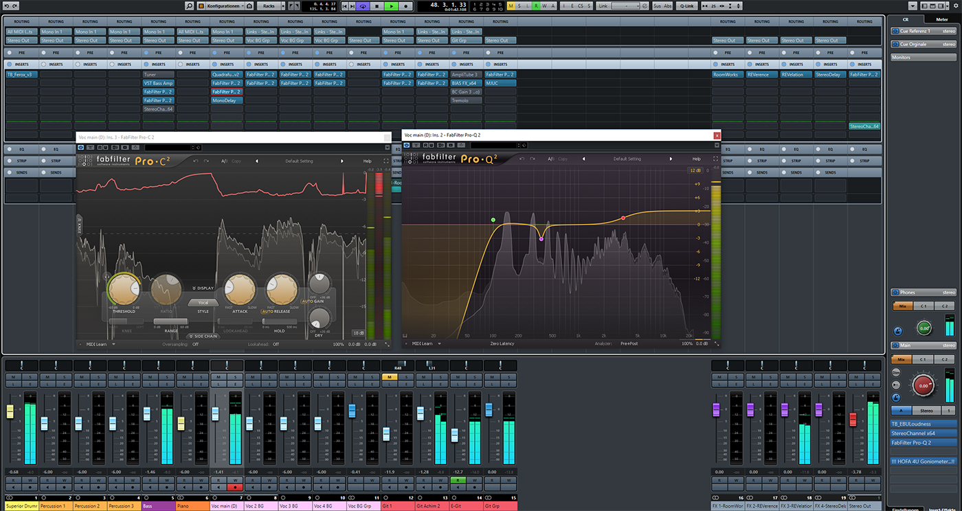The height and width of the screenshot is (511, 962).
Task: Click the Q-Link button
Action: [x=686, y=6]
